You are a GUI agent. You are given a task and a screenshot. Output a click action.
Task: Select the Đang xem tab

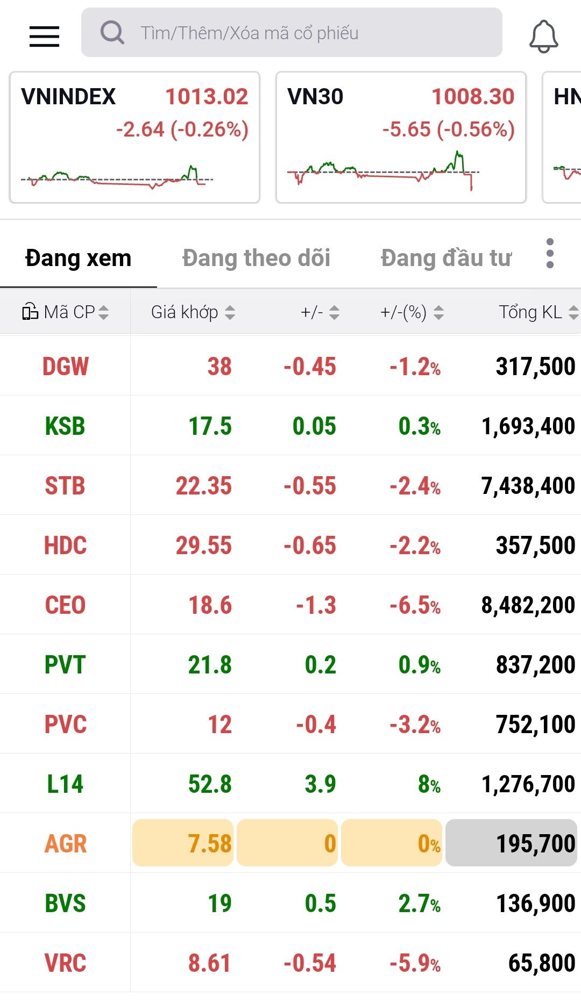(x=78, y=258)
